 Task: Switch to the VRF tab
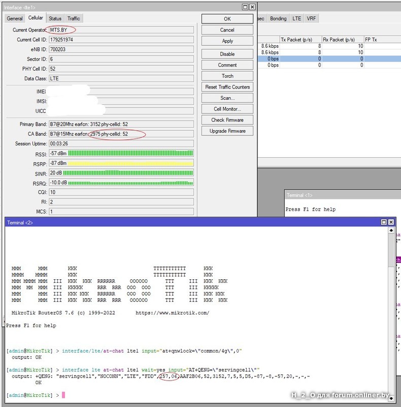(x=311, y=18)
